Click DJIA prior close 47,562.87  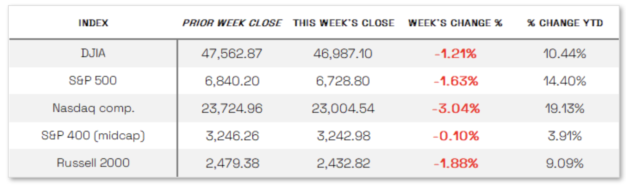click(232, 54)
